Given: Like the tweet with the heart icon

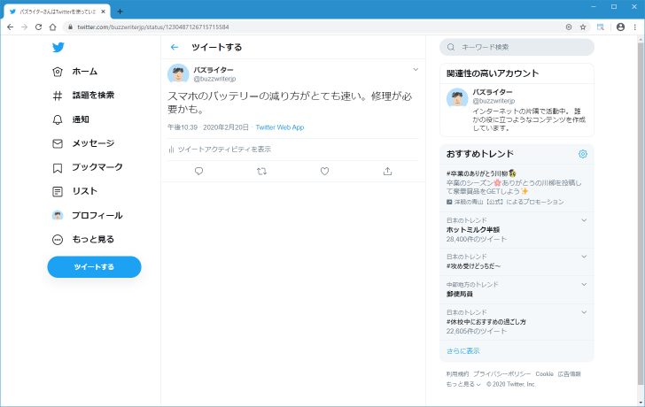Looking at the screenshot, I should click(324, 172).
